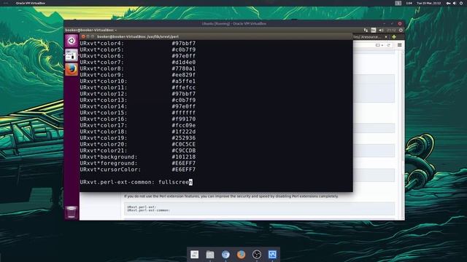
Task: Open the host panel power menu
Action: tap(461, 3)
